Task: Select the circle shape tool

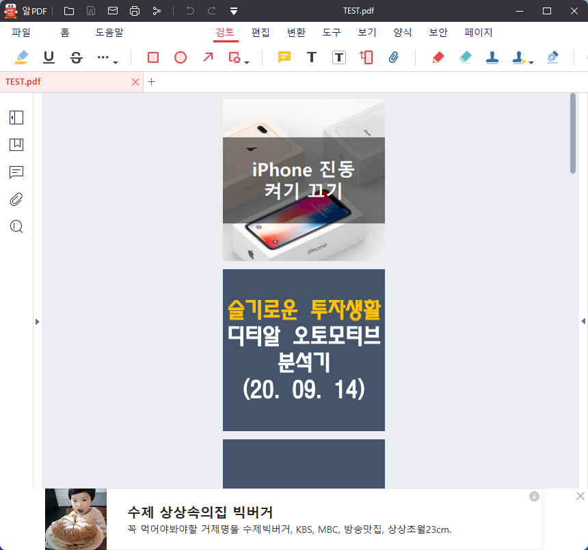Action: (x=181, y=57)
